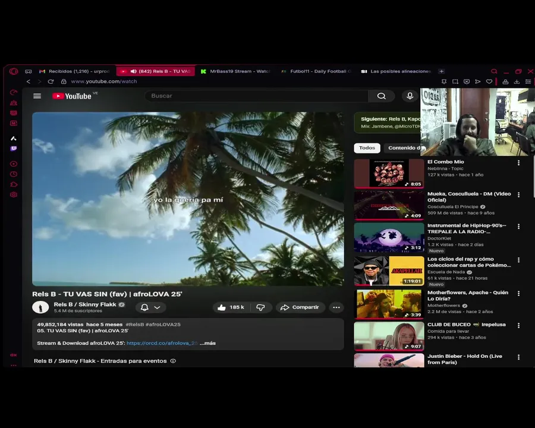Open the Rels B / Skinny Flakk channel name
The height and width of the screenshot is (428, 535).
85,304
